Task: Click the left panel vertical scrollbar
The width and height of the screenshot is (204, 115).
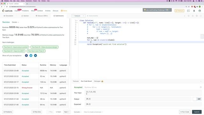Action: pos(70,42)
